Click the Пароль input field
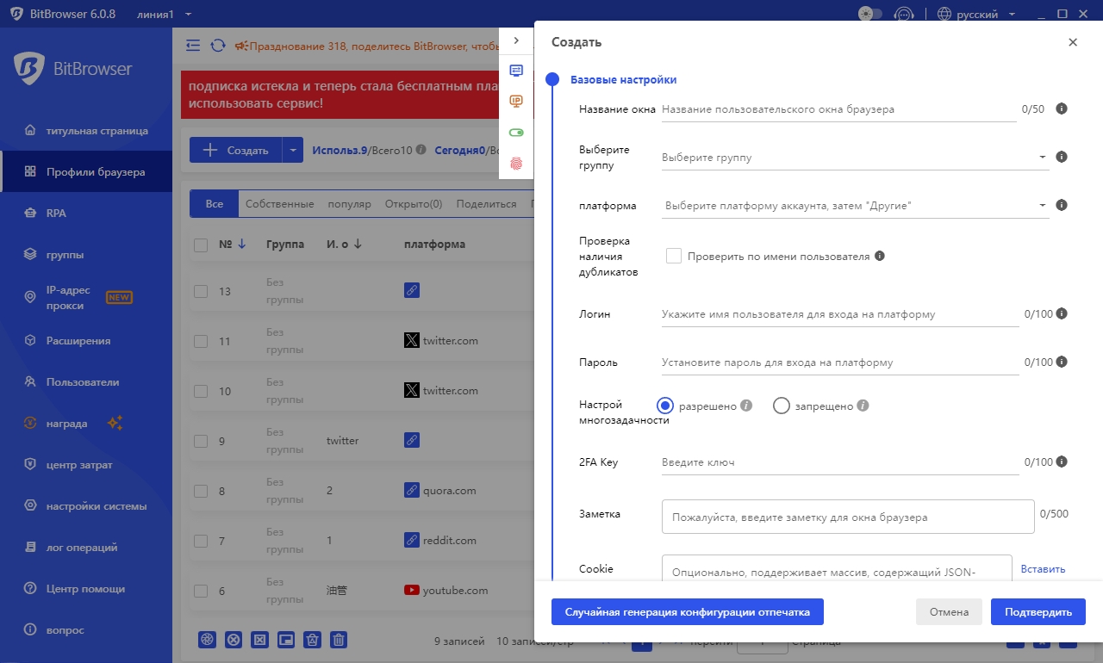 click(x=840, y=362)
